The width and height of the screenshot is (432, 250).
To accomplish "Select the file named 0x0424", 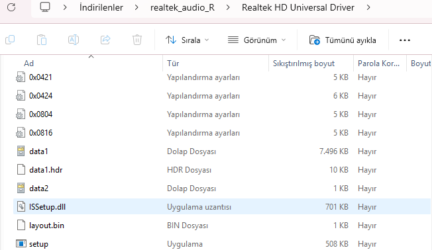I will pos(41,96).
